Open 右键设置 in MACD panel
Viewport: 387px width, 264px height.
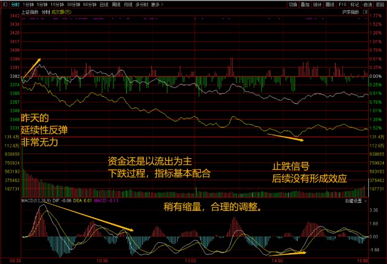(353, 201)
